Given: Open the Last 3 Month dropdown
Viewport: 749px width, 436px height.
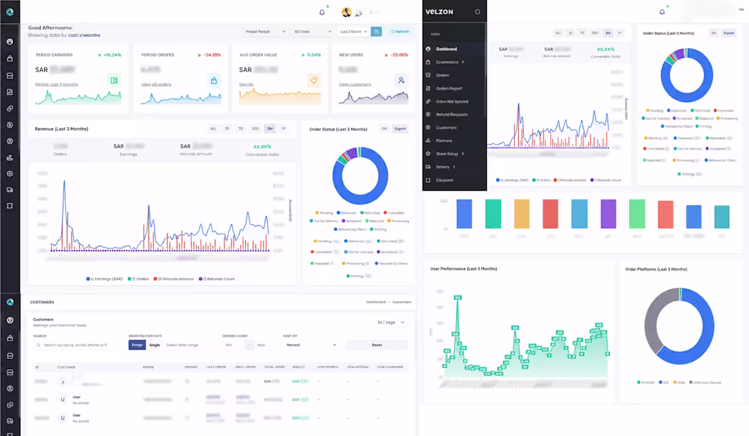Looking at the screenshot, I should 353,31.
